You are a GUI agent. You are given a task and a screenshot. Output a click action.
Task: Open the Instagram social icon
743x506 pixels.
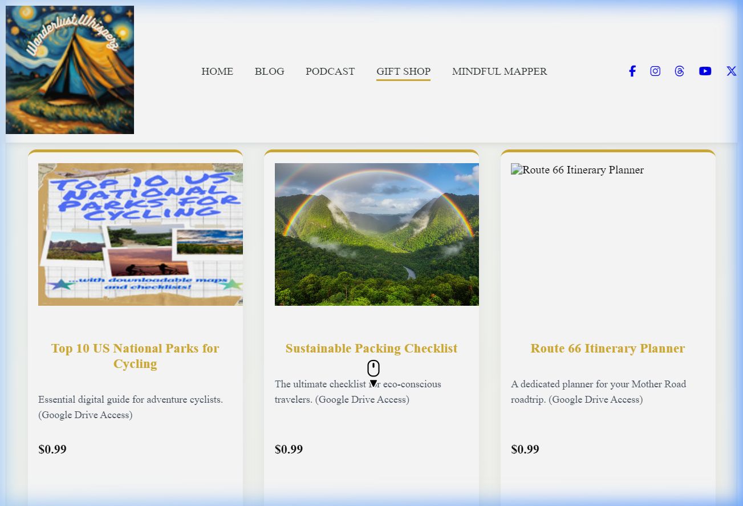coord(655,71)
